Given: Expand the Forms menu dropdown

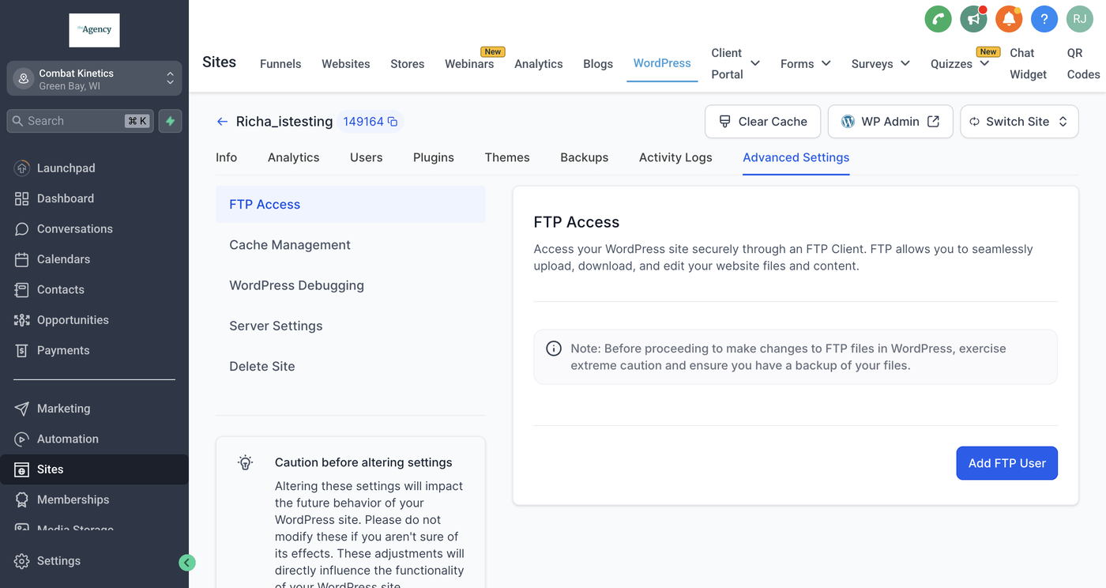Looking at the screenshot, I should point(805,64).
